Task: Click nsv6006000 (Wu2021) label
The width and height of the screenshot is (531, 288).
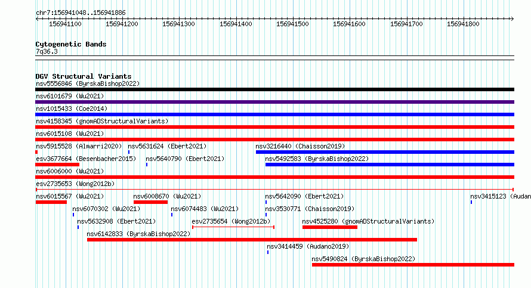Action: [x=70, y=171]
